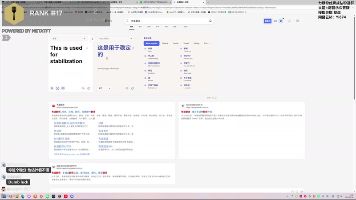Open the 单词本 sublink

(x=57, y=131)
